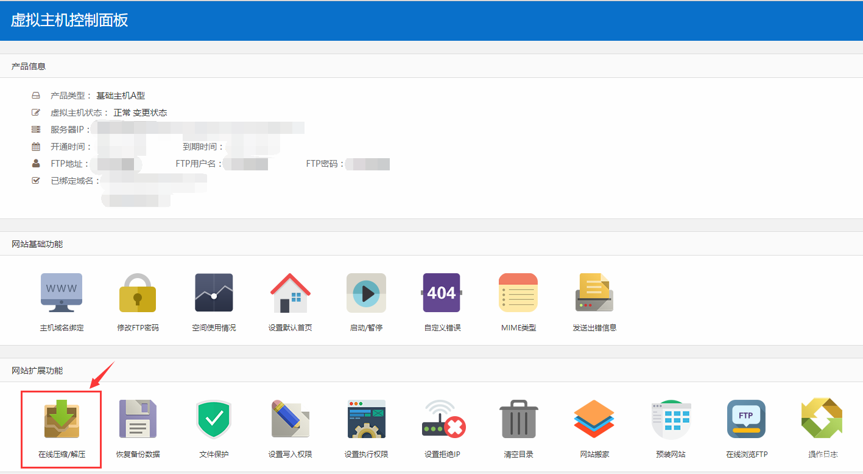Open 恢复备份数据 floppy disk icon
Image resolution: width=863 pixels, height=474 pixels.
click(x=138, y=419)
